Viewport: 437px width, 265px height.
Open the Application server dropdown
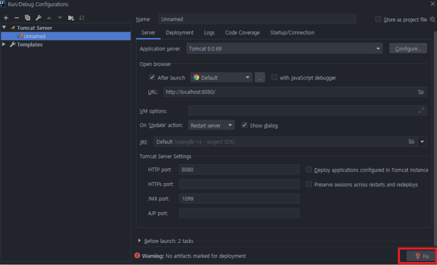click(284, 48)
